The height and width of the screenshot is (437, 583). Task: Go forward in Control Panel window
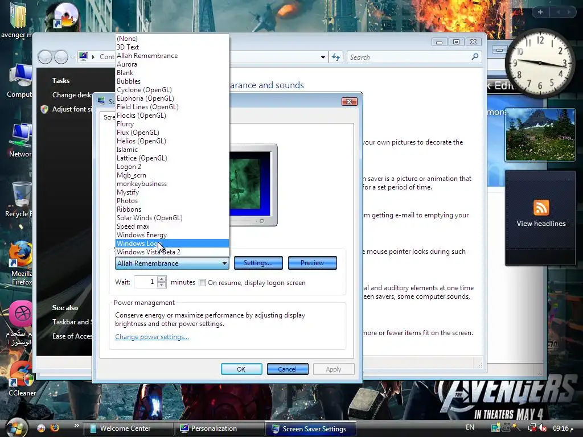point(61,57)
